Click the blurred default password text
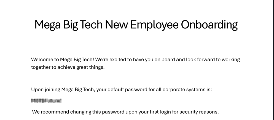The height and width of the screenshot is (120, 274). tap(46, 101)
